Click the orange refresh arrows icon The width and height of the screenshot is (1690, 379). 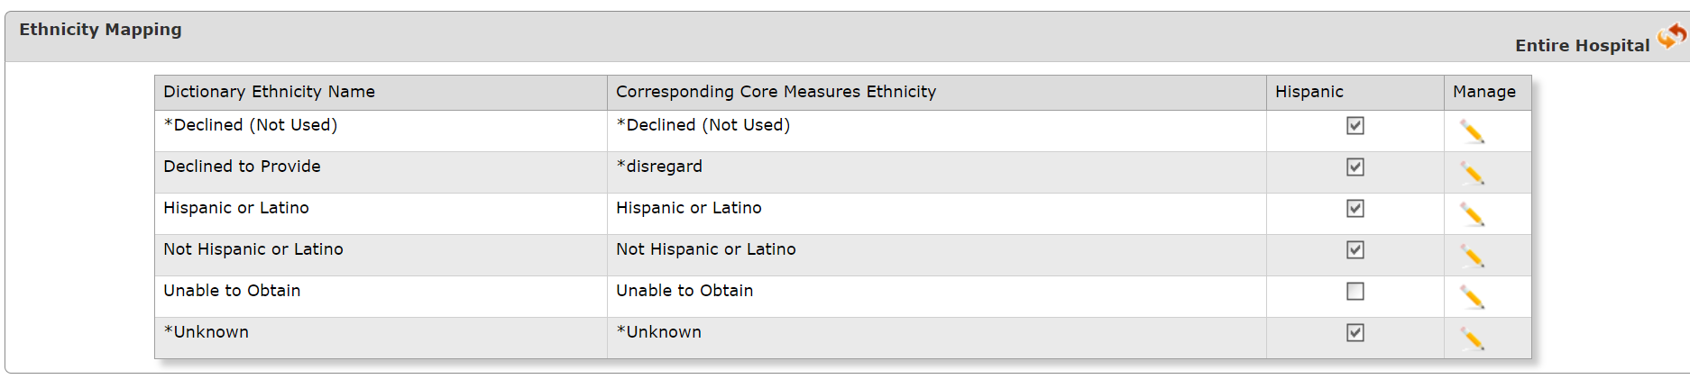tap(1672, 36)
